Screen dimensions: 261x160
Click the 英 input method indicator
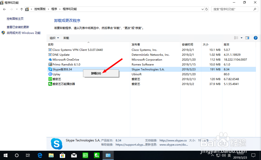pos(229,156)
